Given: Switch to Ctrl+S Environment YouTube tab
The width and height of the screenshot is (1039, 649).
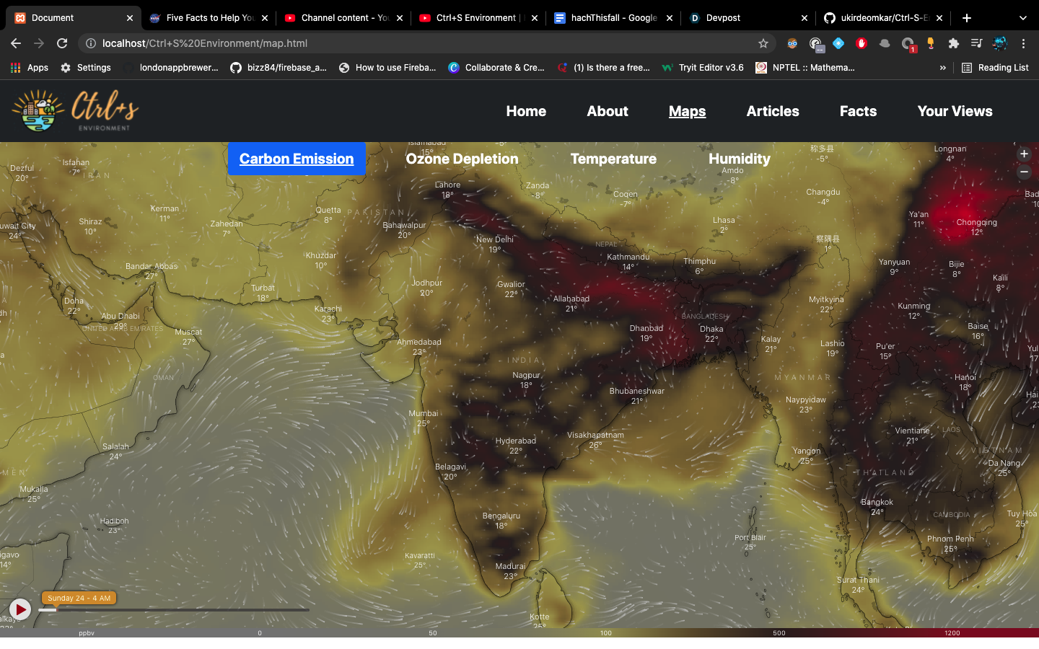Looking at the screenshot, I should [x=478, y=18].
